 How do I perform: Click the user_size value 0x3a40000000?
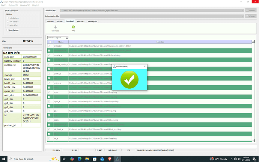(30, 95)
